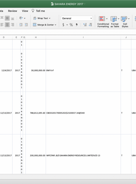Image resolution: width=136 pixels, height=184 pixels.
Task: Click the top vertical align button
Action: 2,18
